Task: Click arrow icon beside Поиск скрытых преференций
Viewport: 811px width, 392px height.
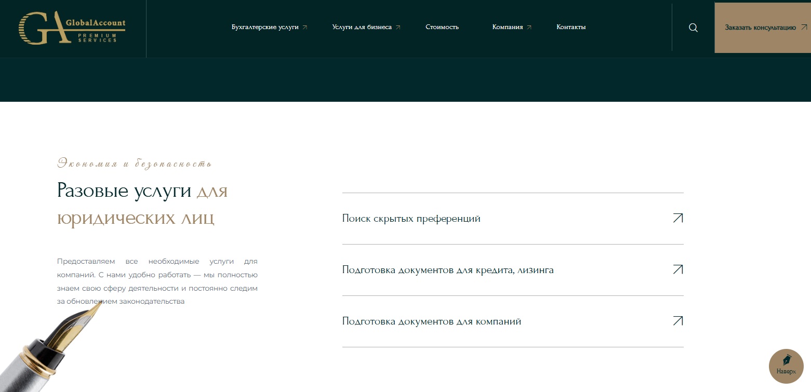Action: click(677, 218)
